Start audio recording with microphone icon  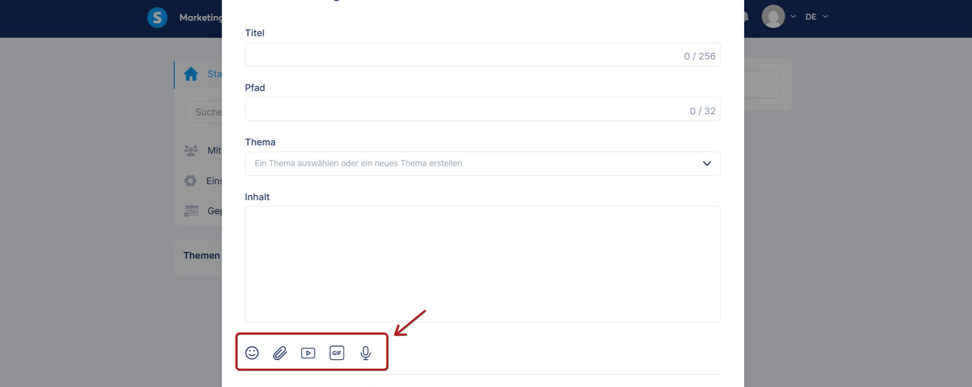coord(366,353)
